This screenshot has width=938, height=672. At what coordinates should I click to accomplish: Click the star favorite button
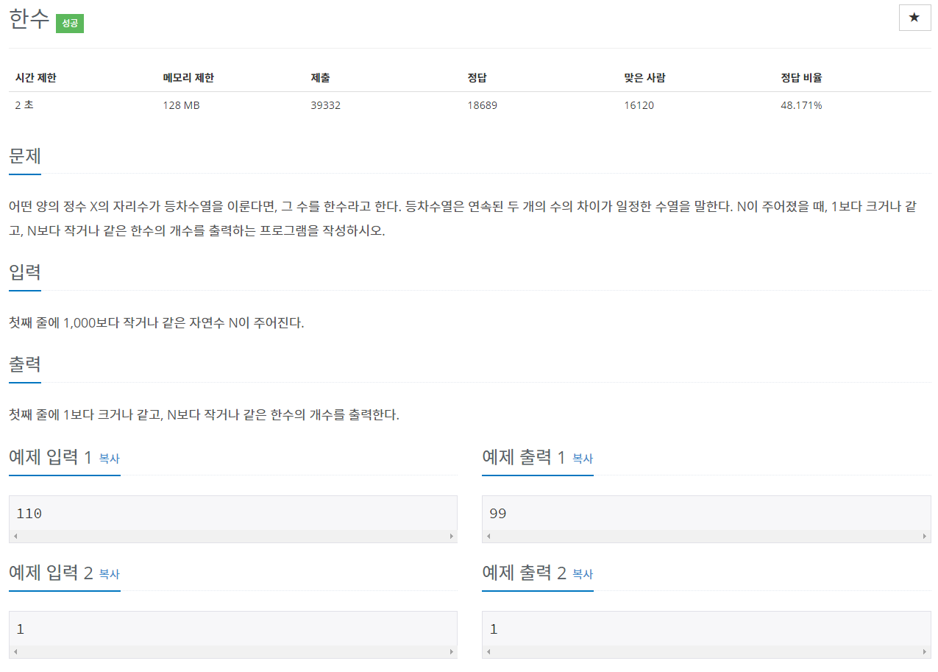pyautogui.click(x=914, y=18)
